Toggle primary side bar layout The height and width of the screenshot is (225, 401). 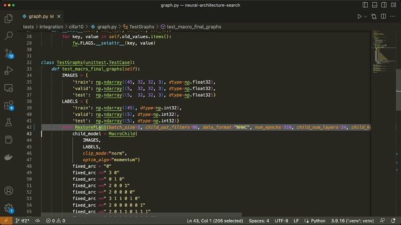pos(365,5)
